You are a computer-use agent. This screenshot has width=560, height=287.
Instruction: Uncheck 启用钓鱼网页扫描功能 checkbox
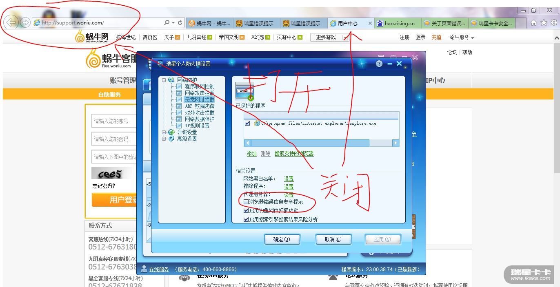point(246,210)
